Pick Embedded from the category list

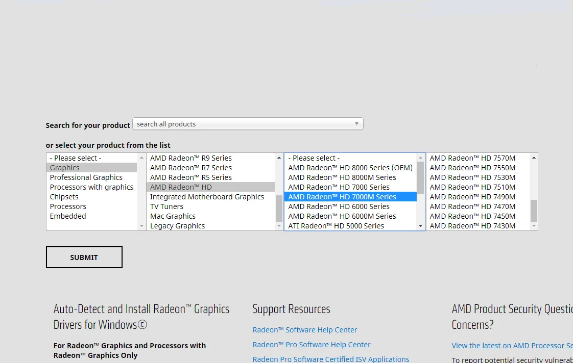tap(92, 216)
